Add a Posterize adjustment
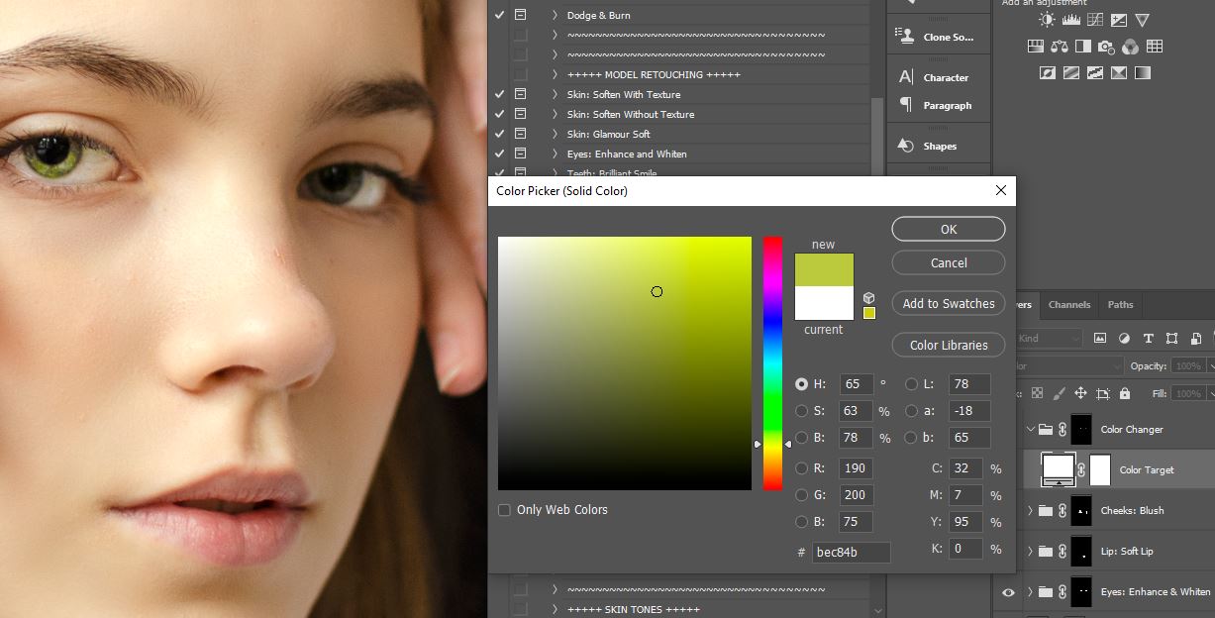The width and height of the screenshot is (1215, 618). [x=1070, y=72]
